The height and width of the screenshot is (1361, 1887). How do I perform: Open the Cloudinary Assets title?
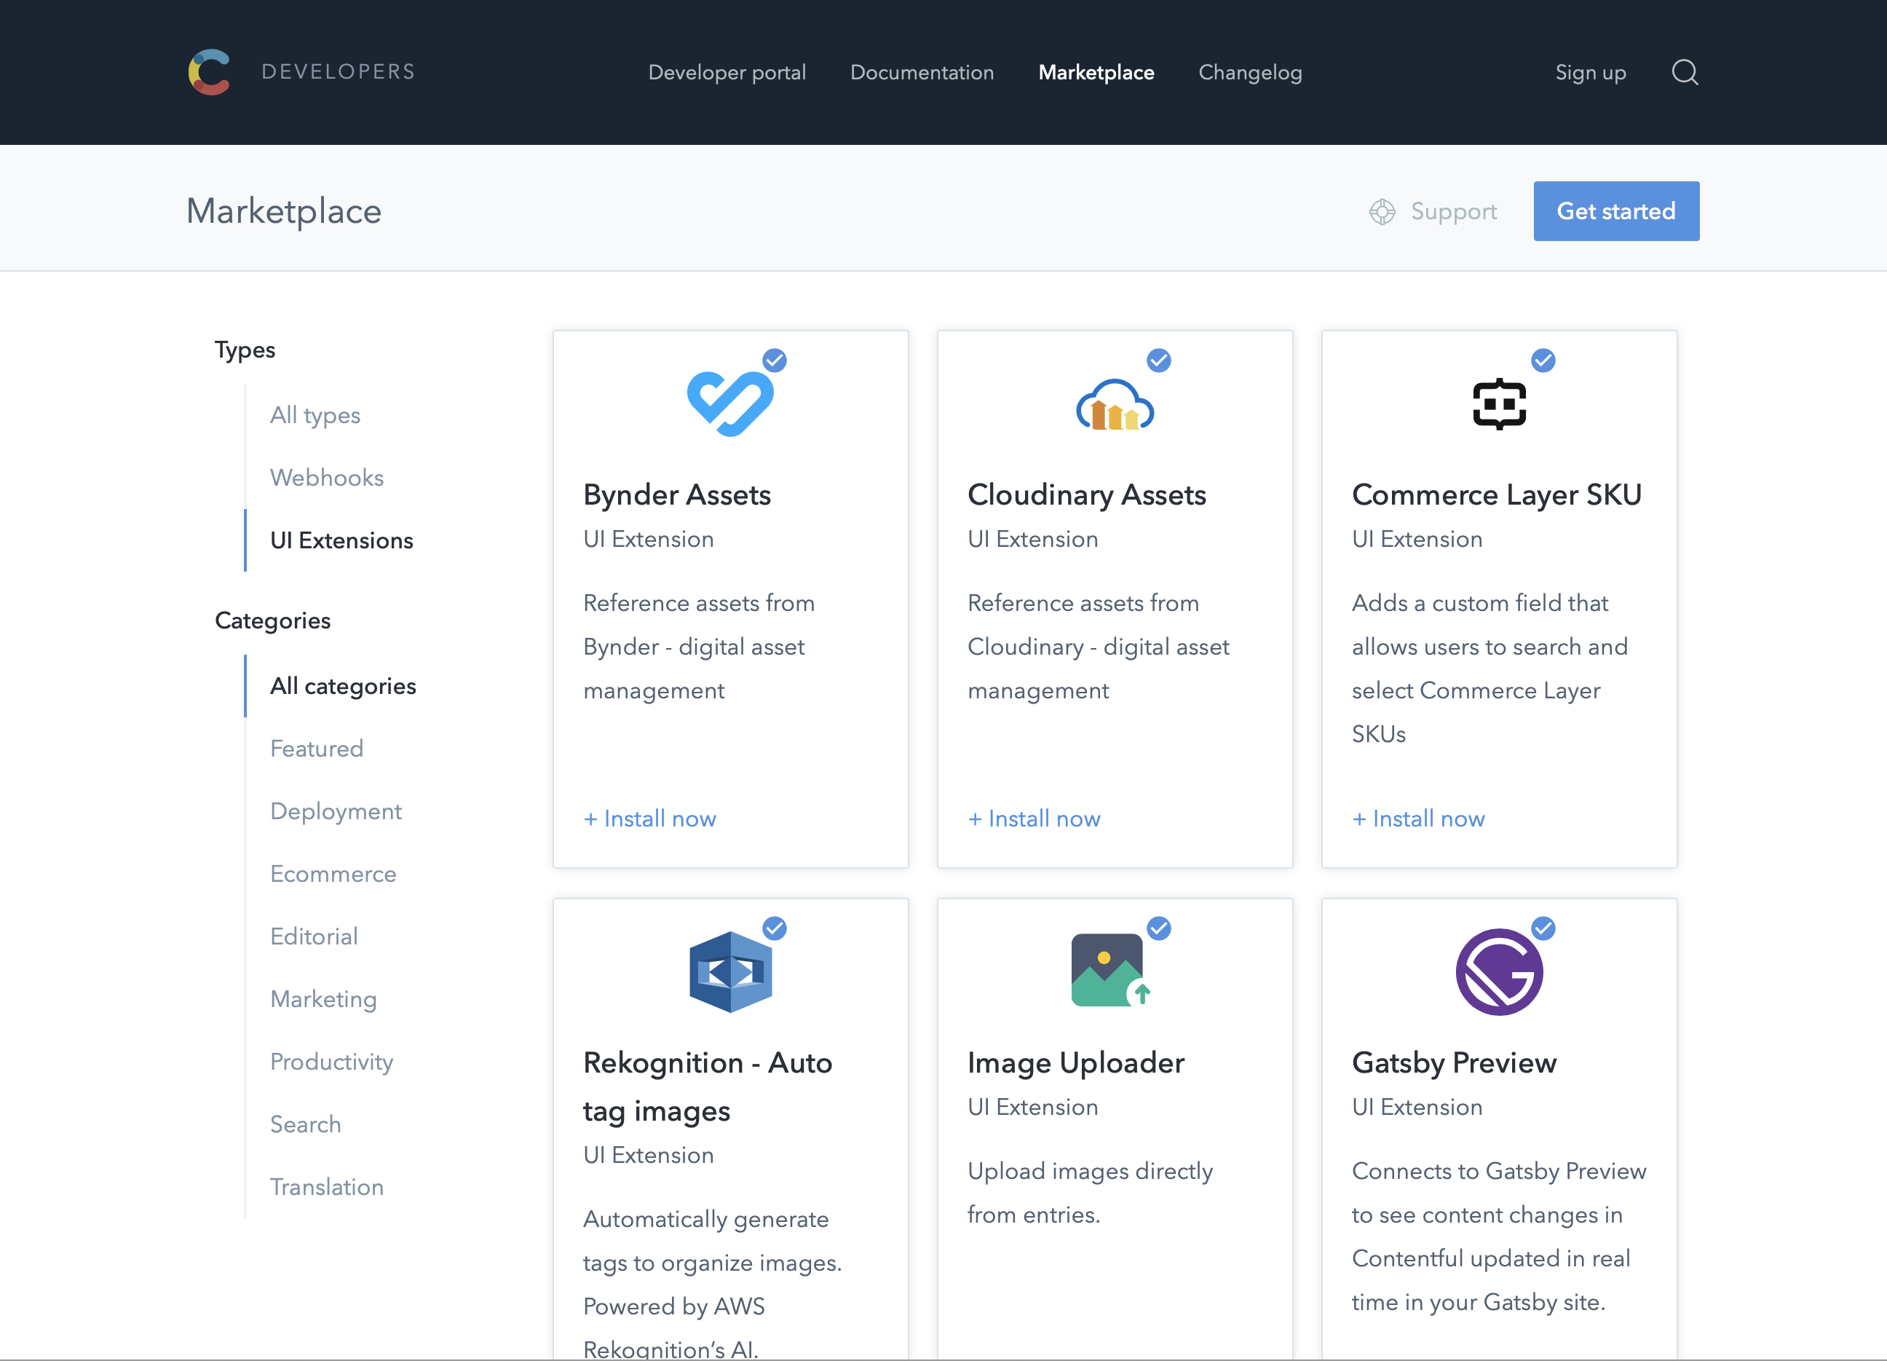(1087, 495)
